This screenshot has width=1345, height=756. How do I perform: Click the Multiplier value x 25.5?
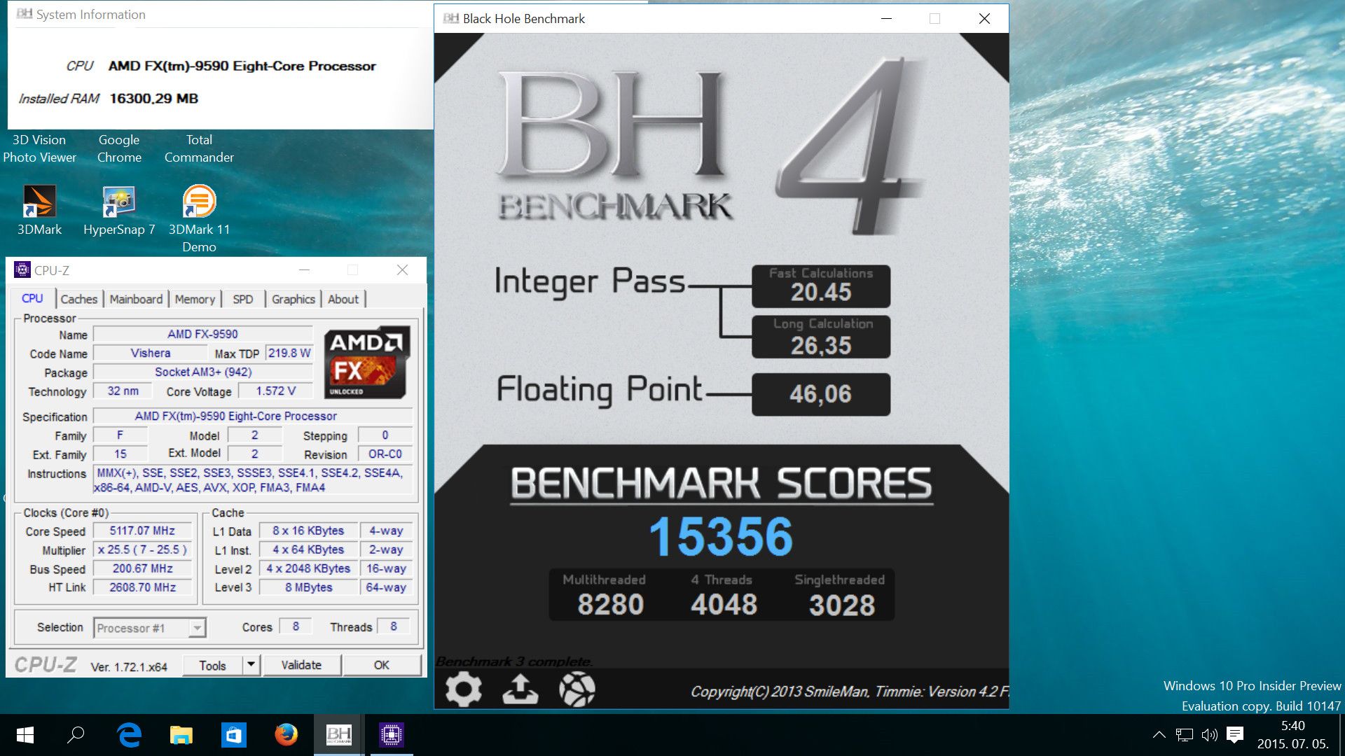pyautogui.click(x=142, y=549)
